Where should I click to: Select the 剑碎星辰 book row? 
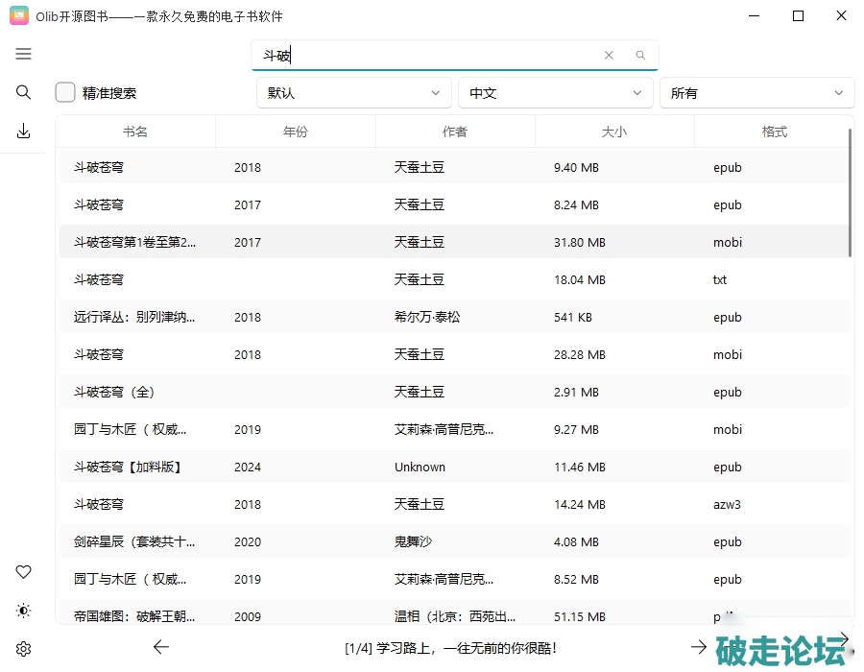[x=134, y=542]
